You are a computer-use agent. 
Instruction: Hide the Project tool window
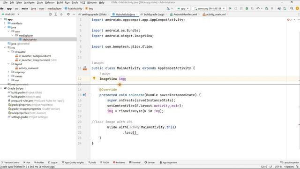tap(74, 14)
